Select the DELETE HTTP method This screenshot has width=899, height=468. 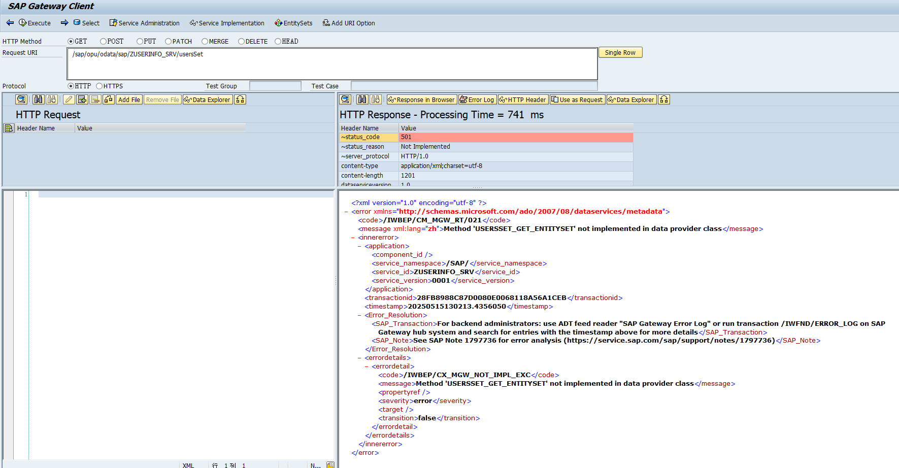(241, 41)
